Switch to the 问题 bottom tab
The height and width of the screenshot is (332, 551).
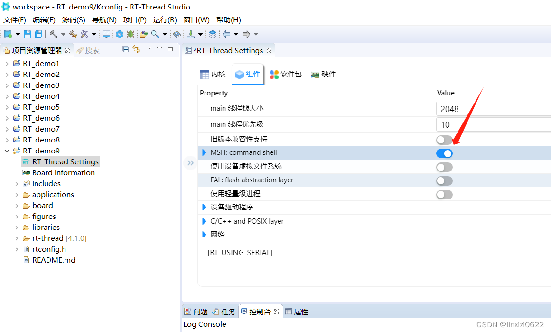pos(196,312)
